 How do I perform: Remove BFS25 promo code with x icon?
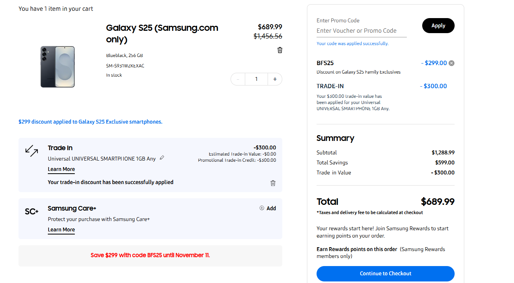click(x=452, y=63)
